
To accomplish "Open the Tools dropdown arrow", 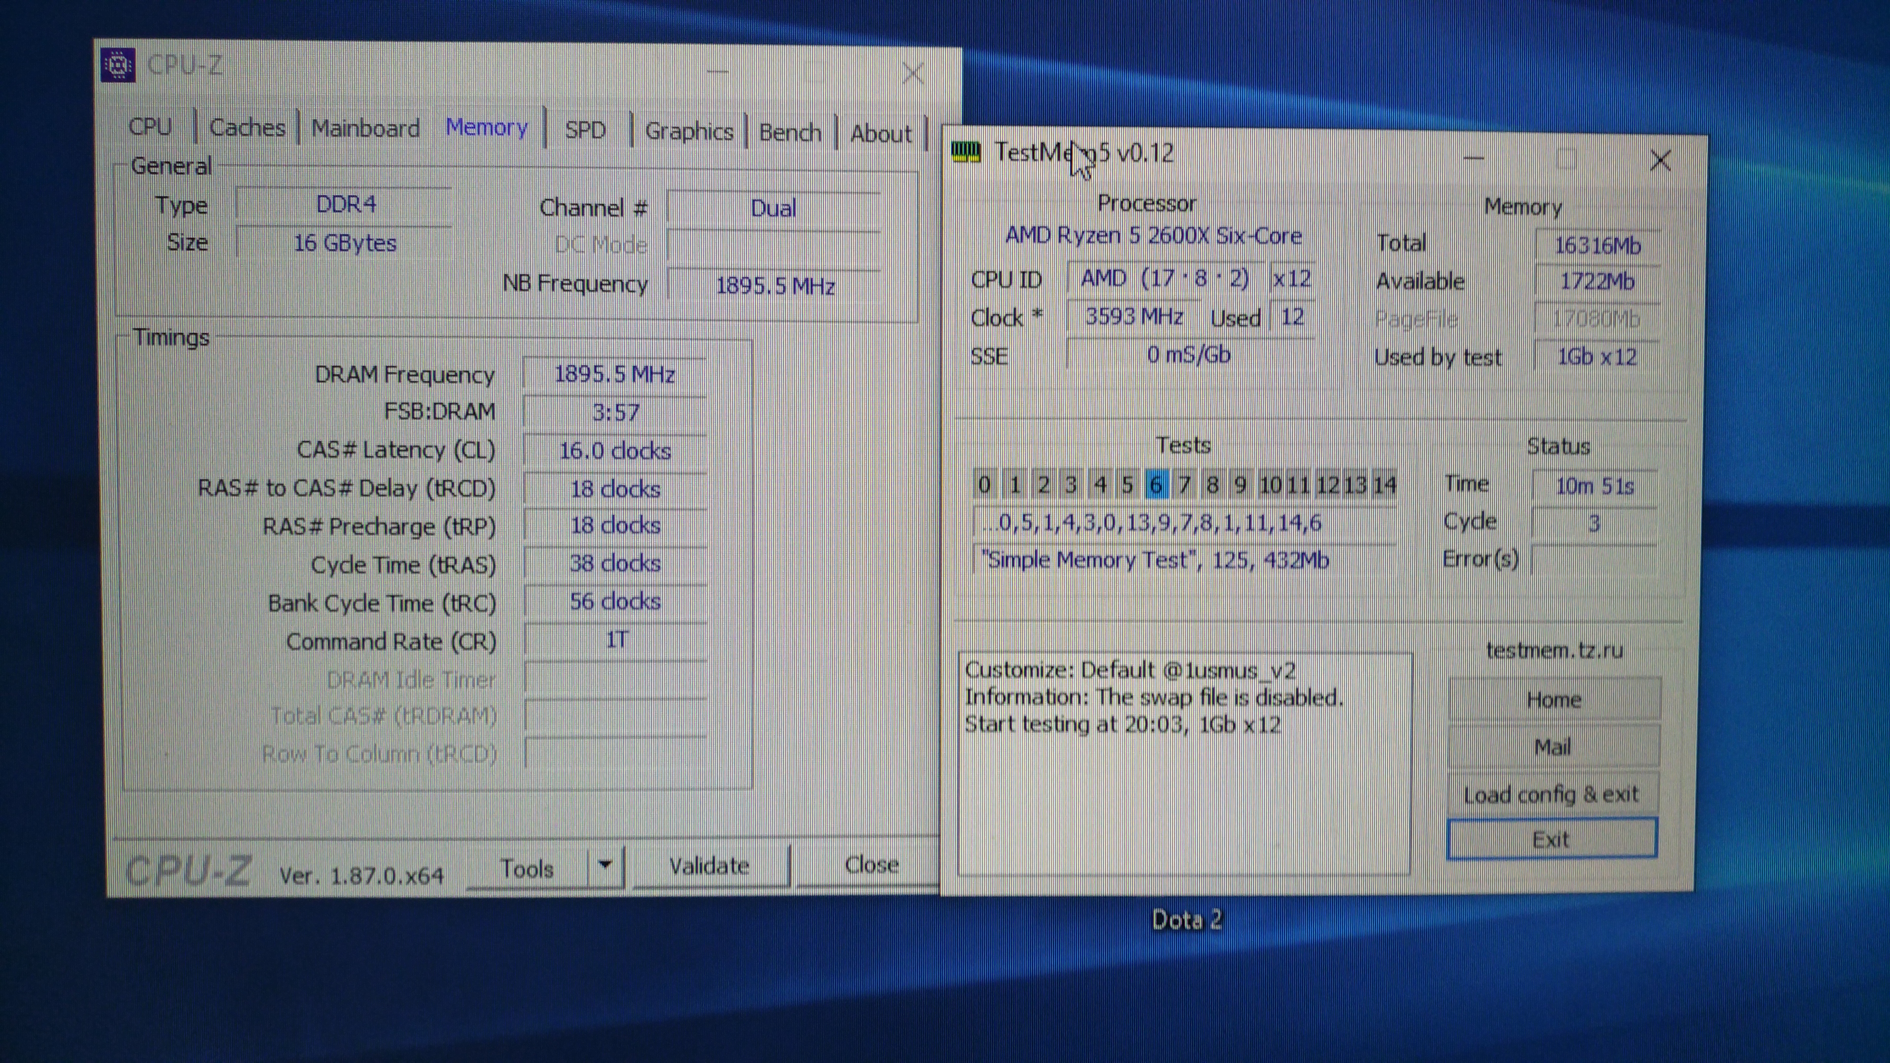I will pyautogui.click(x=605, y=866).
